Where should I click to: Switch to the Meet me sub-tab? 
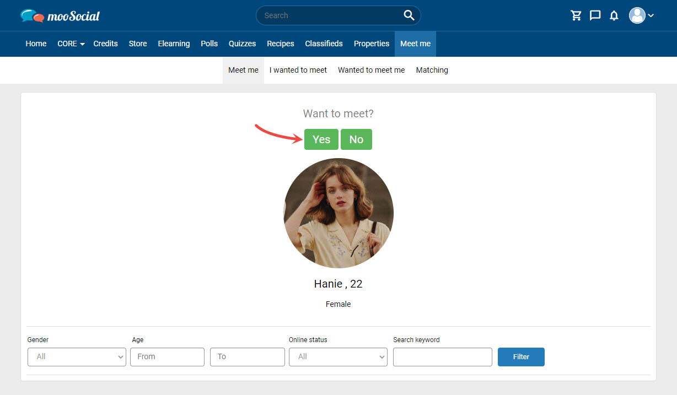pyautogui.click(x=243, y=70)
